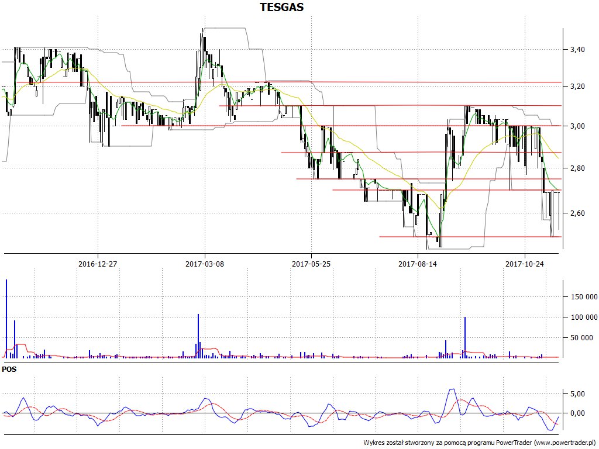This screenshot has height=449, width=599.
Task: Click the September 2017 100 000 volume bar
Action: (465, 337)
